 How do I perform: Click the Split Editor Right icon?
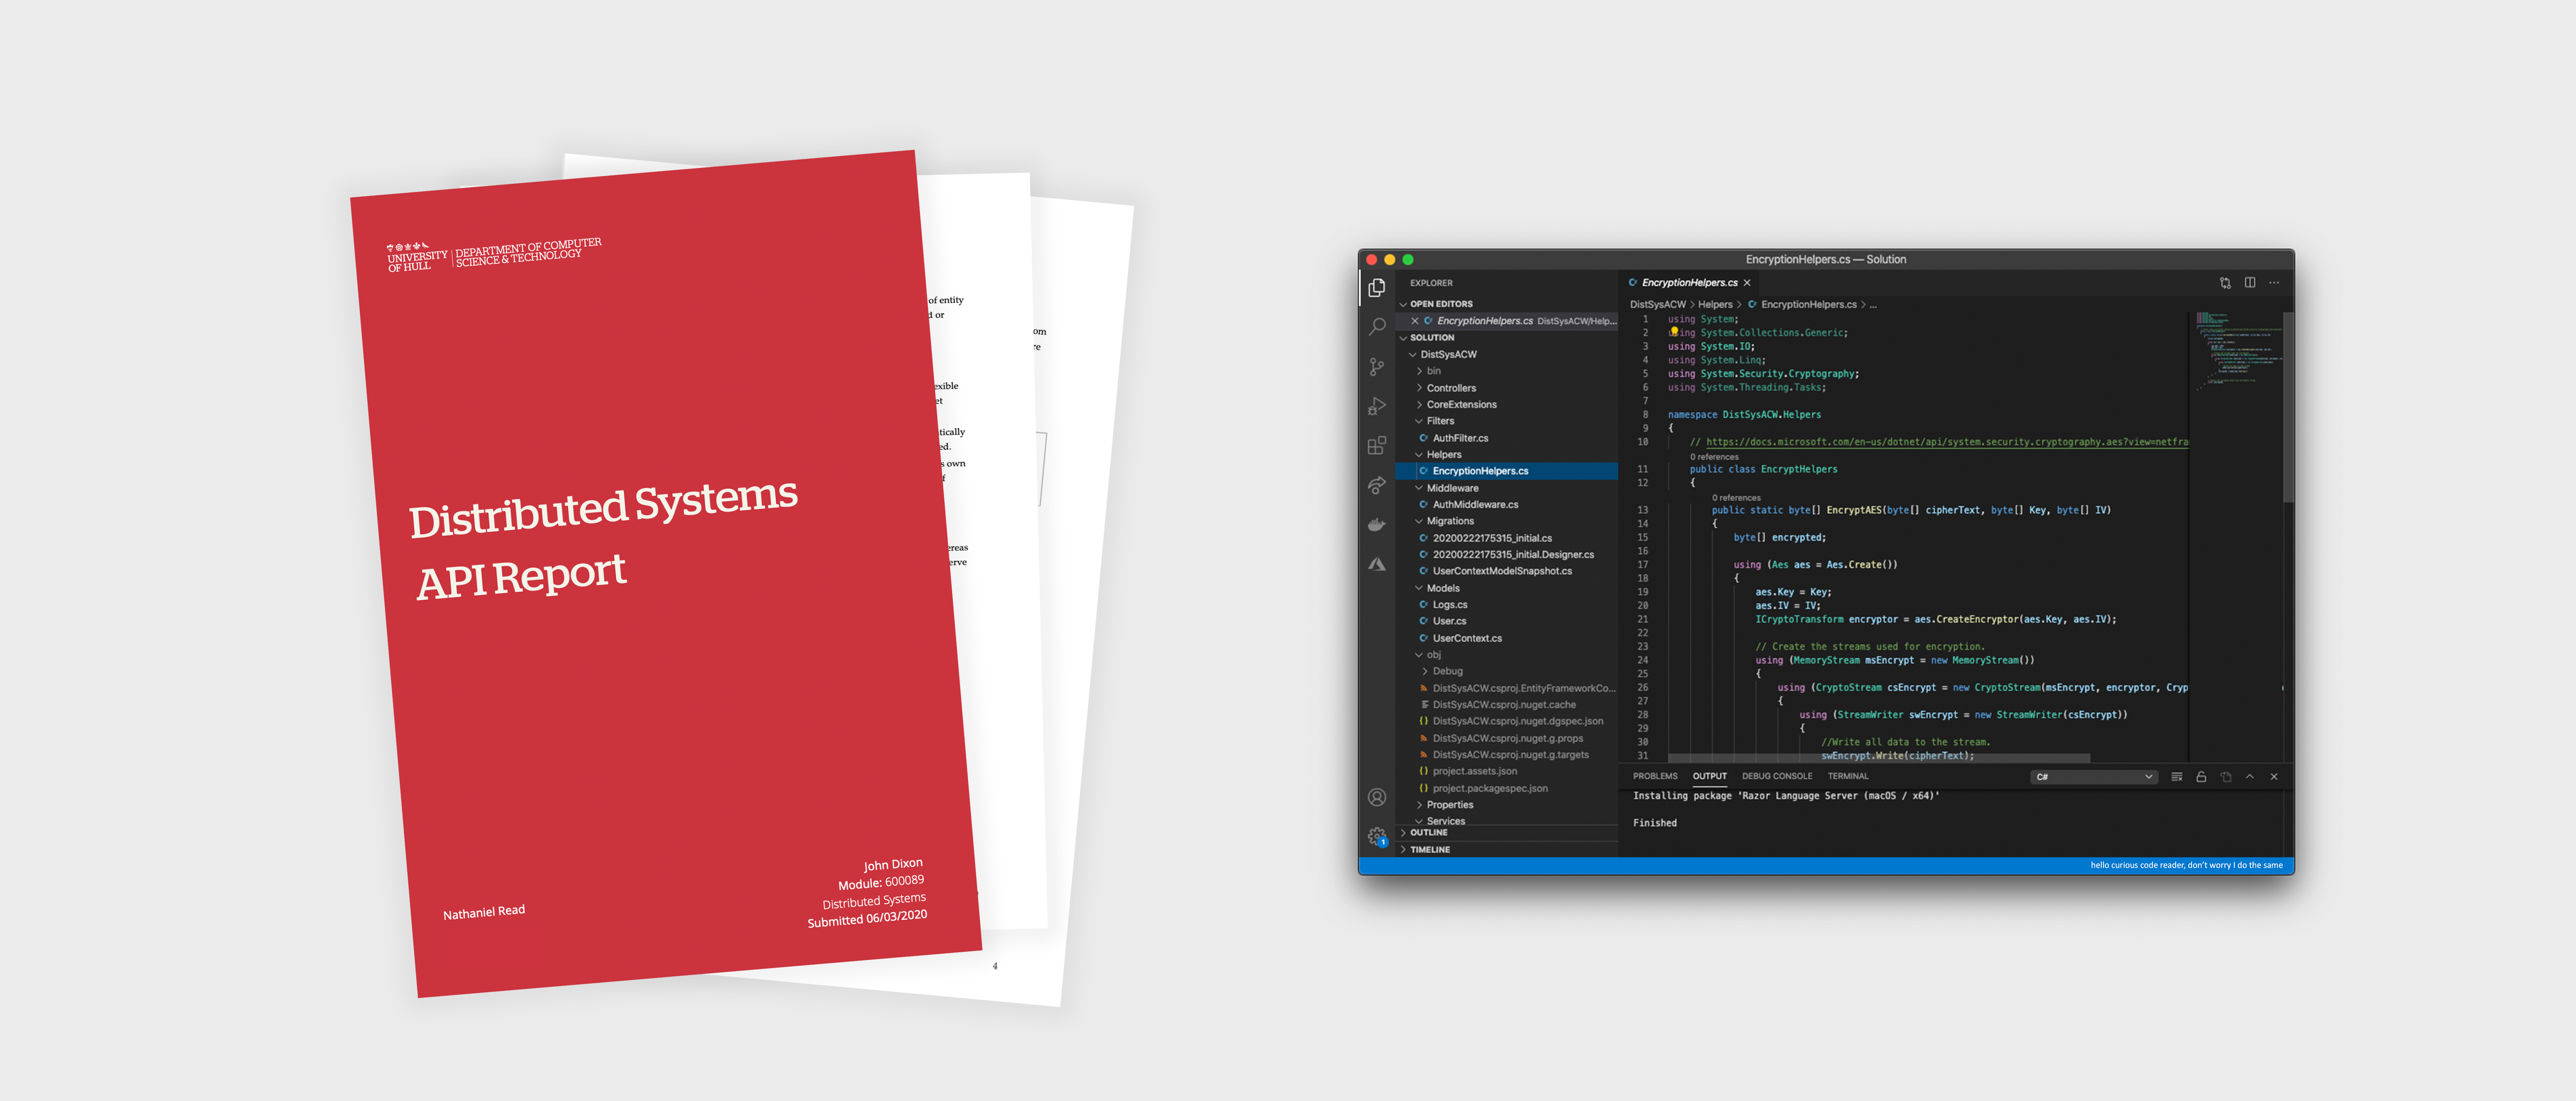(x=2250, y=283)
